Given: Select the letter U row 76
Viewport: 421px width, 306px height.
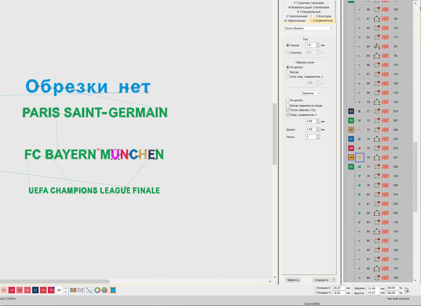Looking at the screenshot, I should coord(359,158).
